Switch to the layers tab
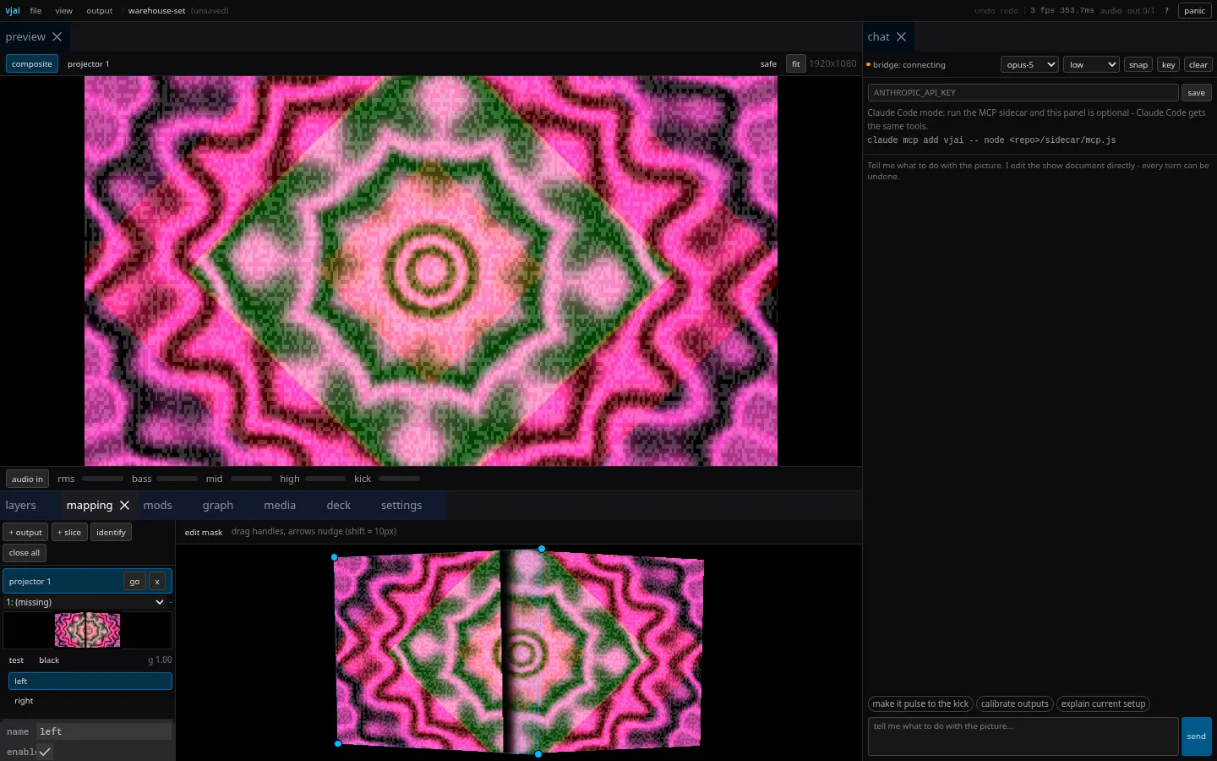The width and height of the screenshot is (1217, 761). click(x=21, y=505)
